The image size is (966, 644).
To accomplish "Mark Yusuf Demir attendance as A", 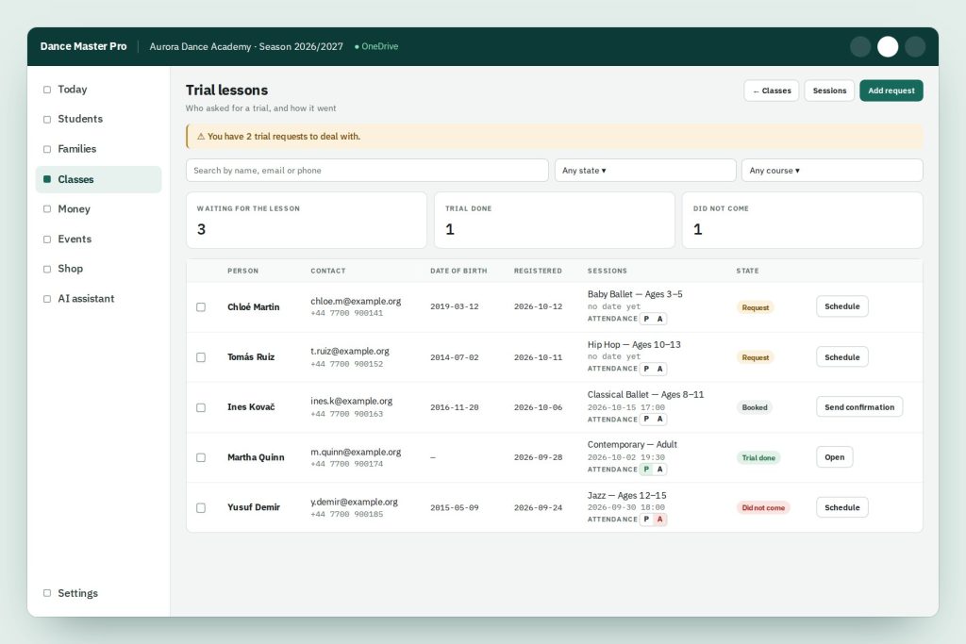I will (x=659, y=519).
